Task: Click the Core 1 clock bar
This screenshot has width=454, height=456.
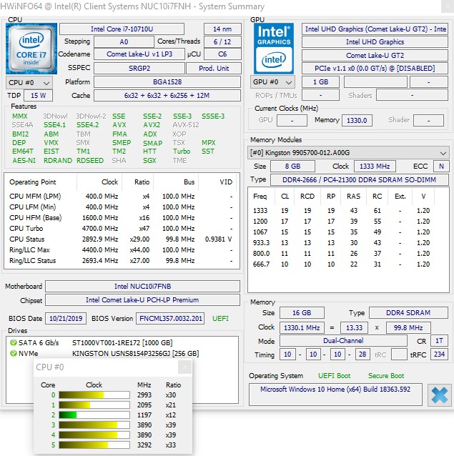Action: pos(94,405)
